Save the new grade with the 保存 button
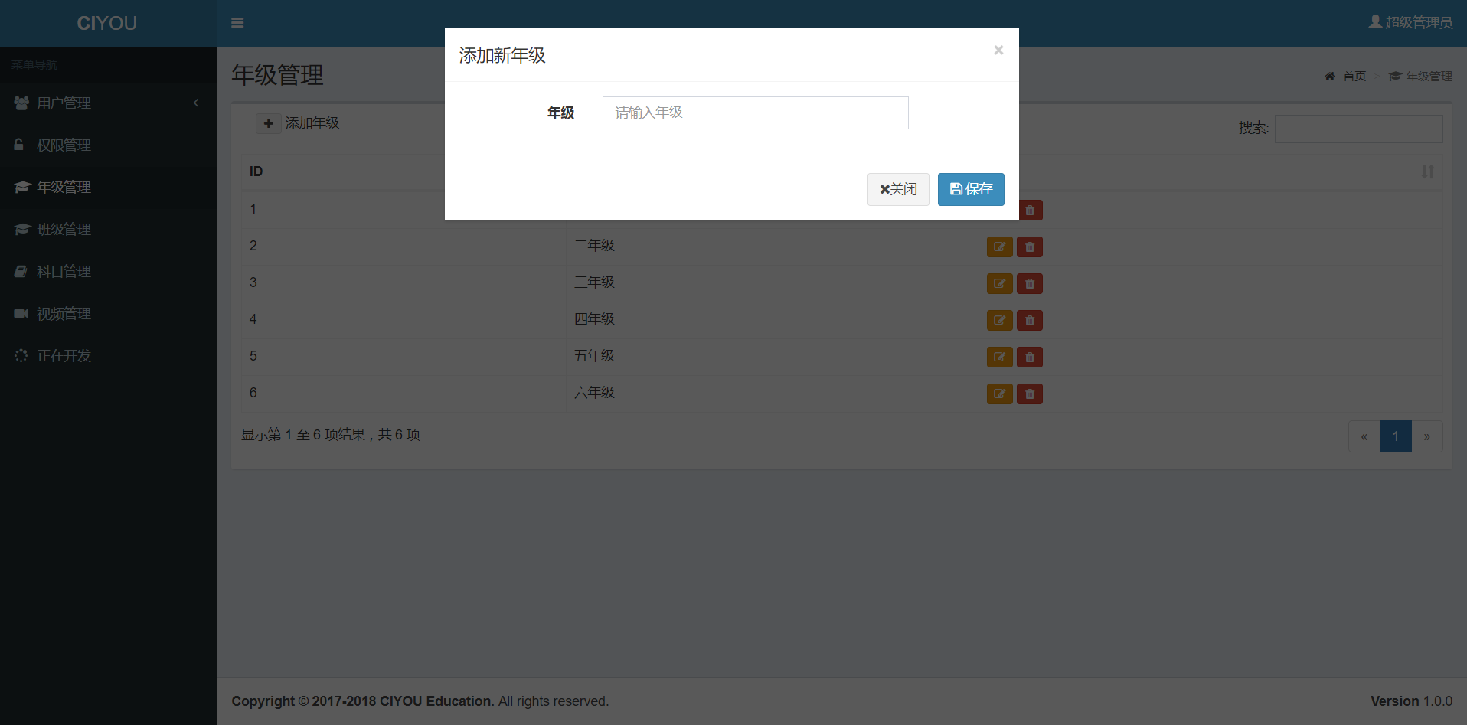The height and width of the screenshot is (725, 1467). click(971, 189)
